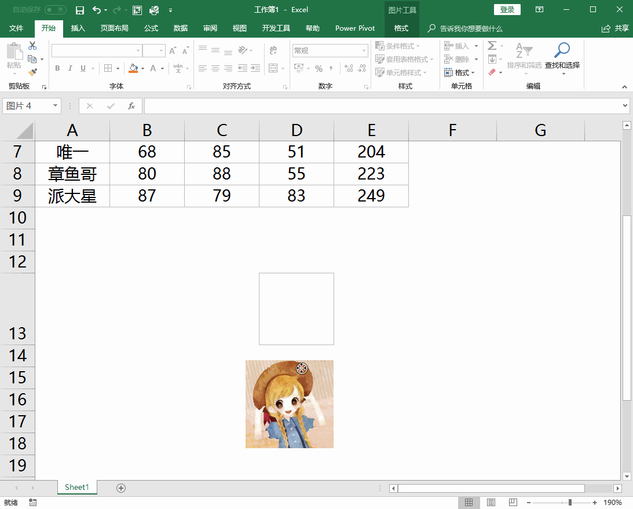Open the Name Box dropdown showing 图片 4
The height and width of the screenshot is (509, 633).
tap(55, 106)
